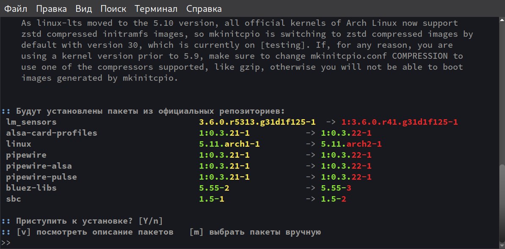The width and height of the screenshot is (505, 249).
Task: Click the bluez-libs package name
Action: [31, 188]
